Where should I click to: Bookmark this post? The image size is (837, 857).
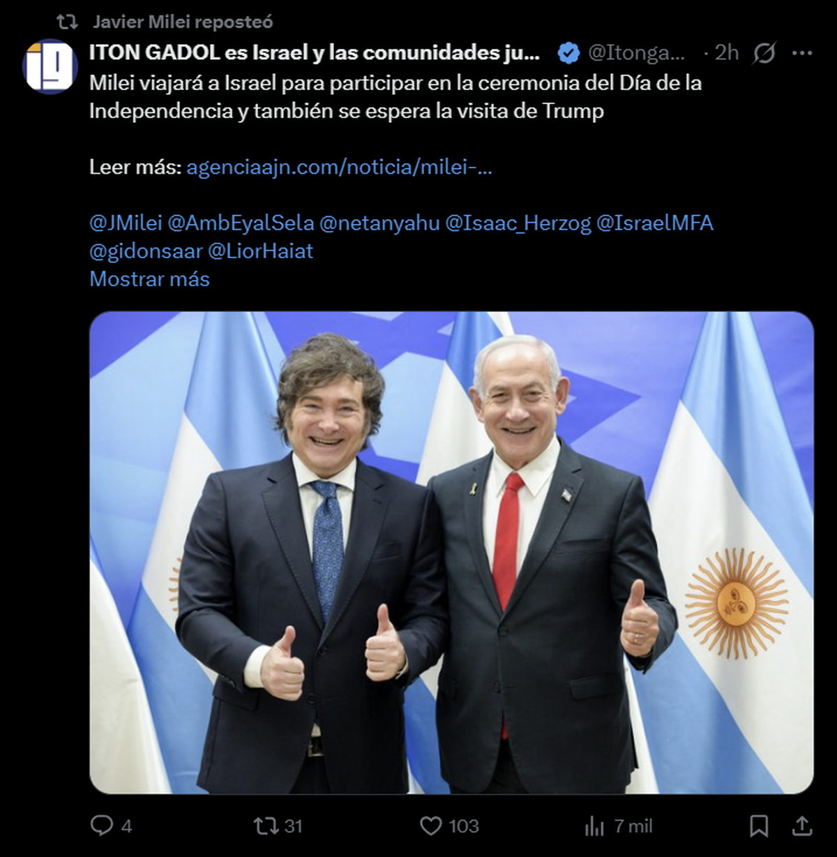(759, 826)
